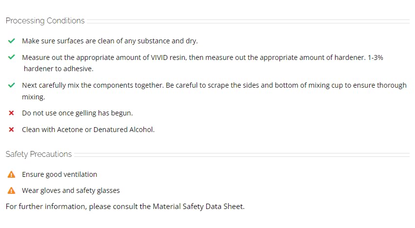Click 'Wear gloves and safety glasses' text
The width and height of the screenshot is (415, 228).
[x=71, y=190]
